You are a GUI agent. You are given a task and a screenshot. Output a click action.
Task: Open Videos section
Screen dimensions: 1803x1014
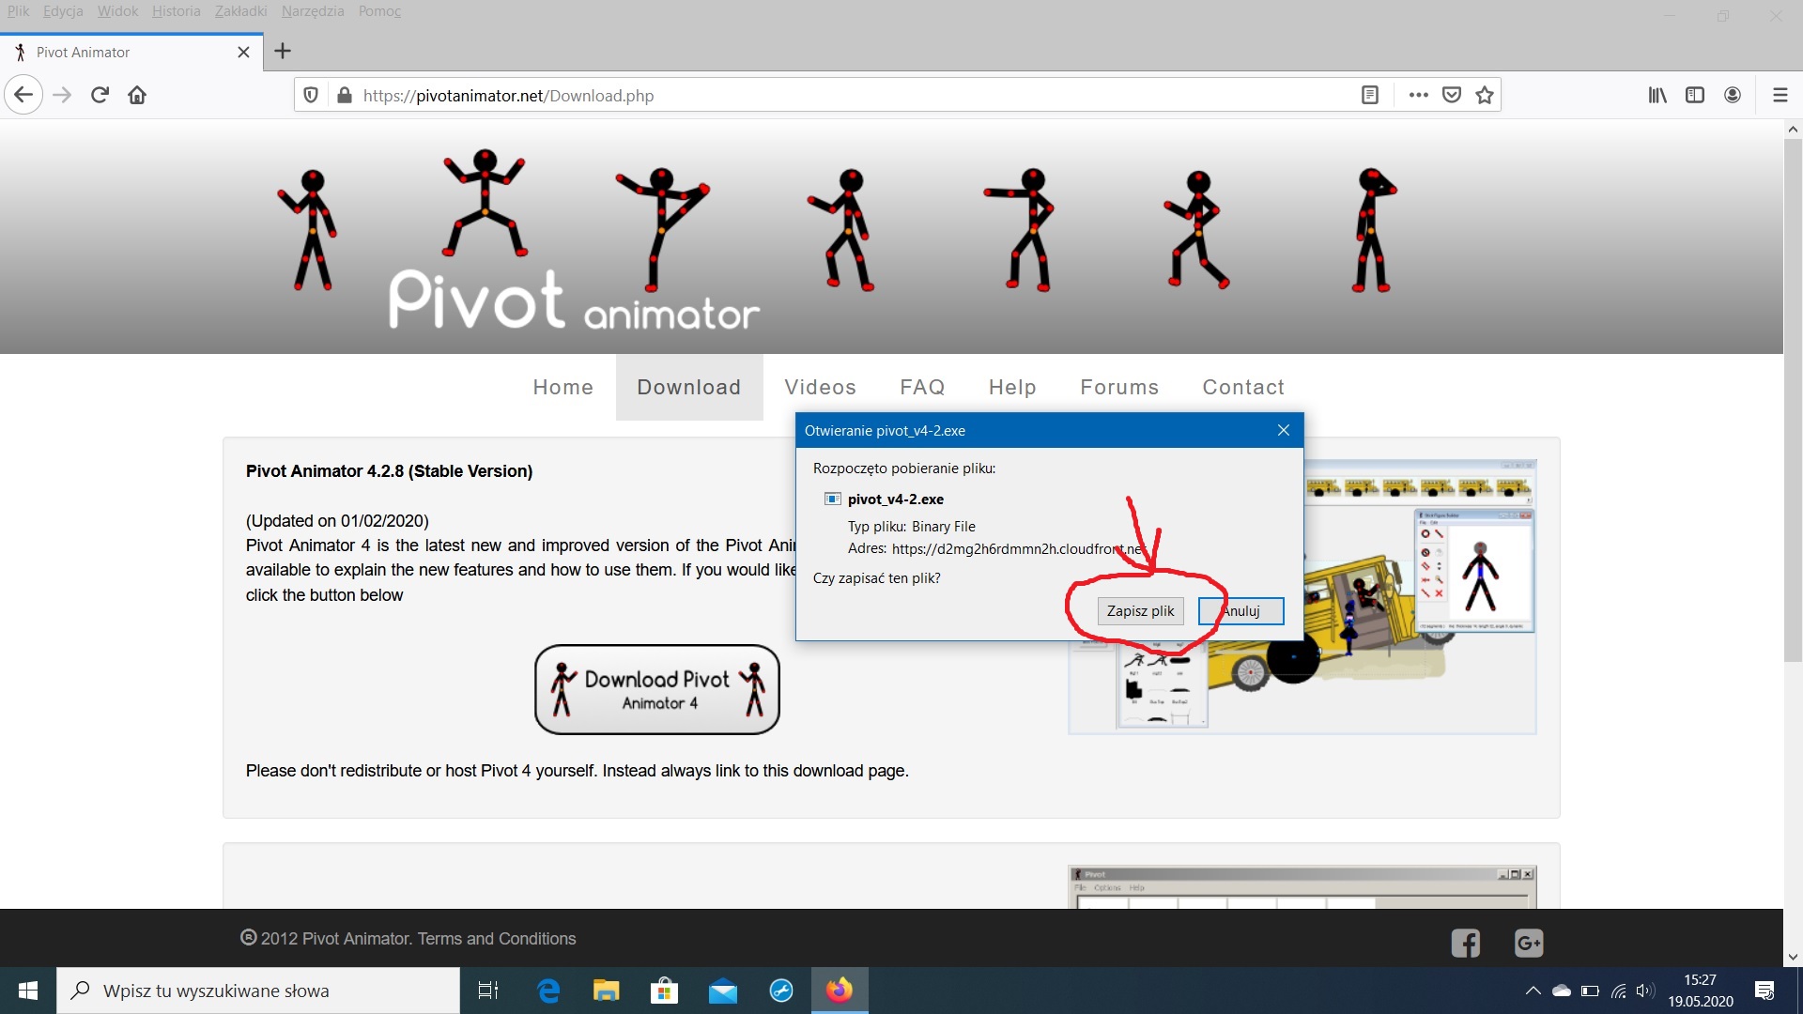[x=820, y=387]
